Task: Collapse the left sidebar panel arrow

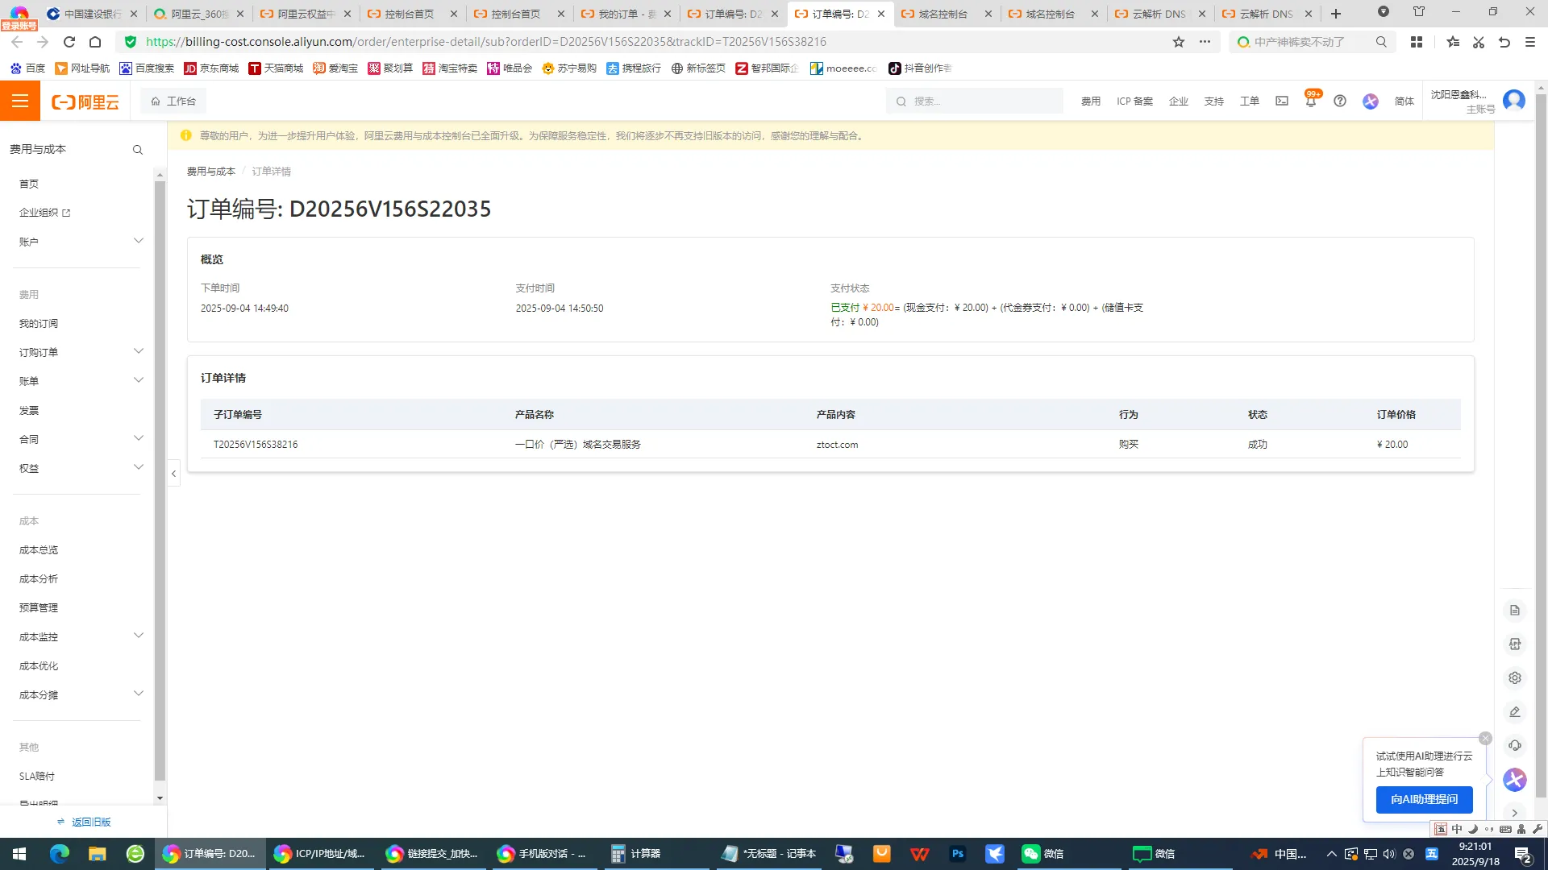Action: pyautogui.click(x=173, y=474)
